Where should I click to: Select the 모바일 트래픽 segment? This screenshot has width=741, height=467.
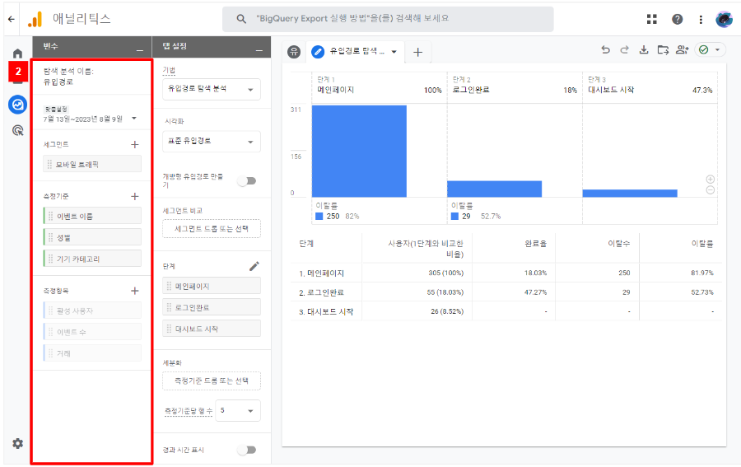(x=92, y=164)
